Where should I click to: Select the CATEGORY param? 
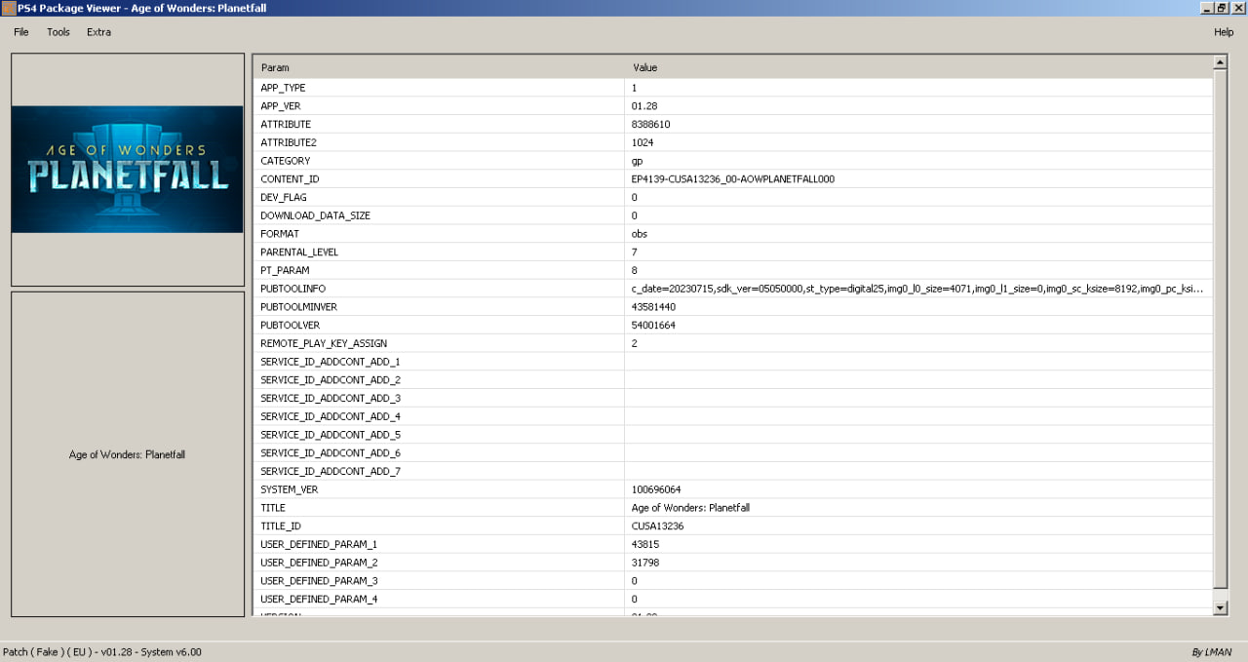[285, 161]
